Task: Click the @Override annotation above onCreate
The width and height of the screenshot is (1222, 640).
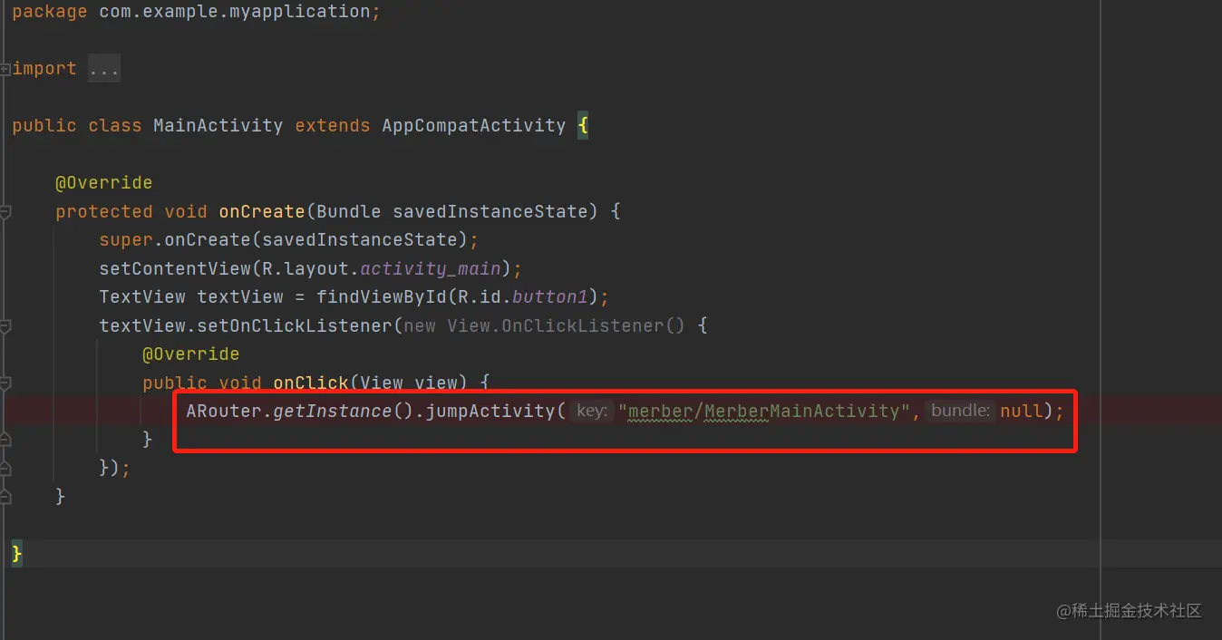Action: pos(103,183)
